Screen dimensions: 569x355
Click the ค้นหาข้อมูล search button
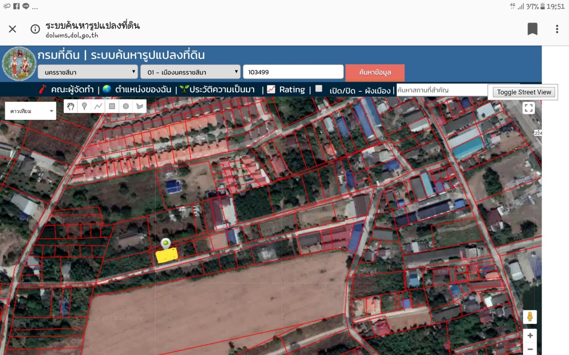(x=375, y=72)
